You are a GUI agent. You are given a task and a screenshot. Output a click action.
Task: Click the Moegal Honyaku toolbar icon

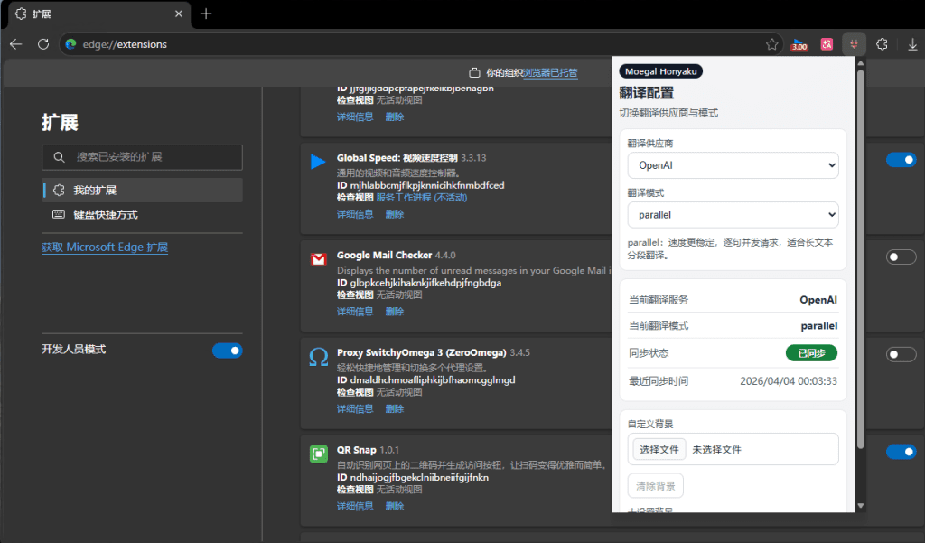coord(854,44)
